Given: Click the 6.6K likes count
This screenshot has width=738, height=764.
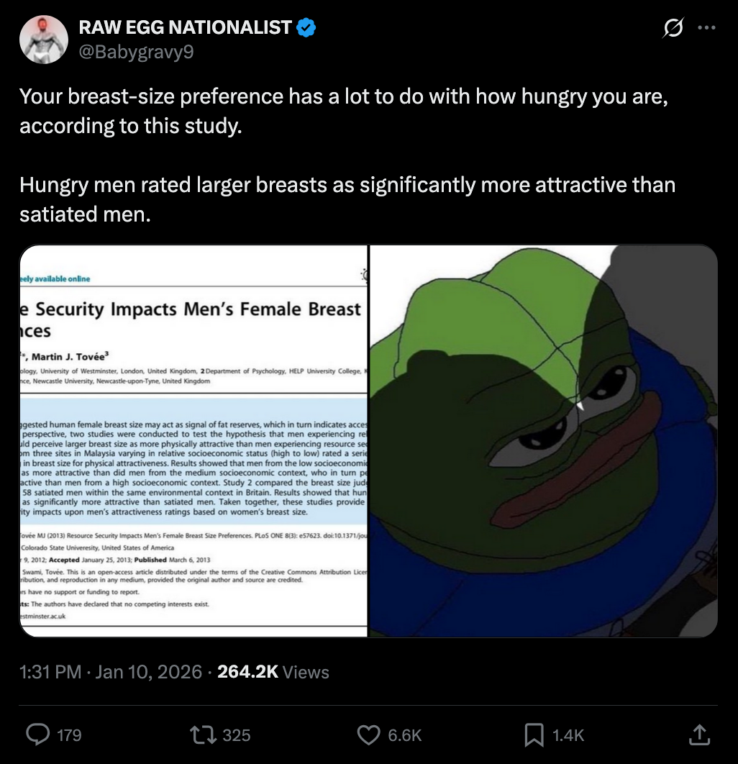Looking at the screenshot, I should [x=404, y=735].
